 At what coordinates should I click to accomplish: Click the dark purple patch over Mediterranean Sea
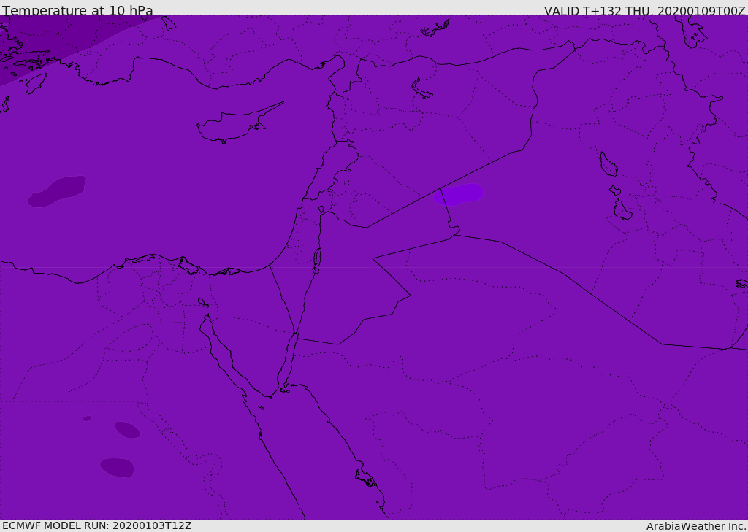(x=57, y=191)
